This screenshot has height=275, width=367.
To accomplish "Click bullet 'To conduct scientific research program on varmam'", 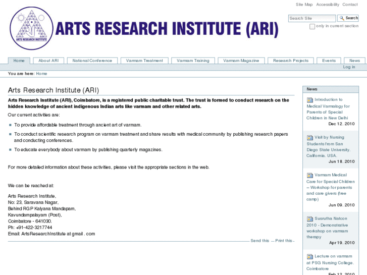I will click(151, 137).
